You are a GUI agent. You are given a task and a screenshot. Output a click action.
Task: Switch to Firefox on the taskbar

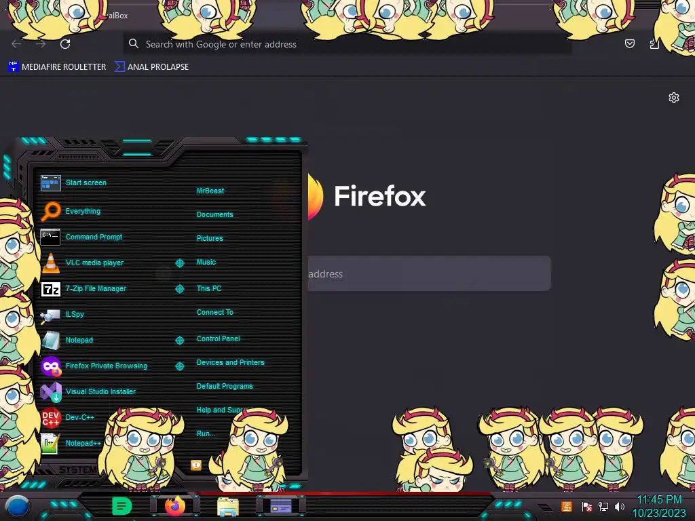175,506
